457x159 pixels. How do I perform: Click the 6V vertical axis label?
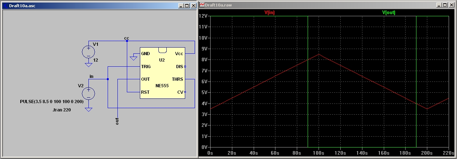click(204, 81)
